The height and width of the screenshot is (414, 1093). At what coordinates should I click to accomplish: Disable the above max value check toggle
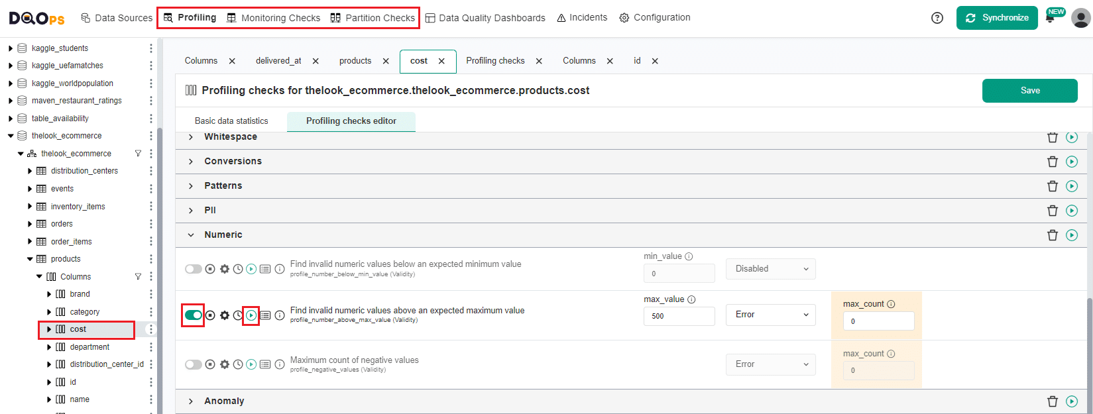(x=194, y=315)
